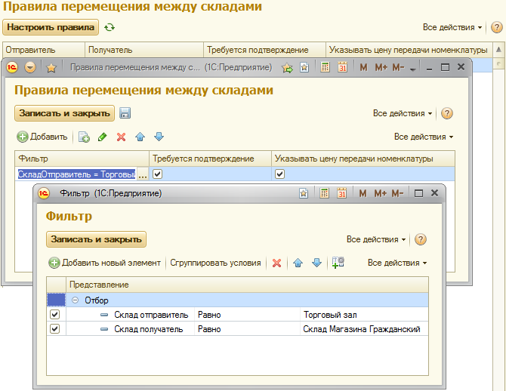The width and height of the screenshot is (506, 391).
Task: Click M- memory button in Фильтр window
Action: coord(397,193)
